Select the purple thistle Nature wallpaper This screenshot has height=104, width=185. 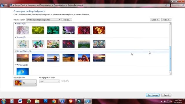tap(69, 30)
